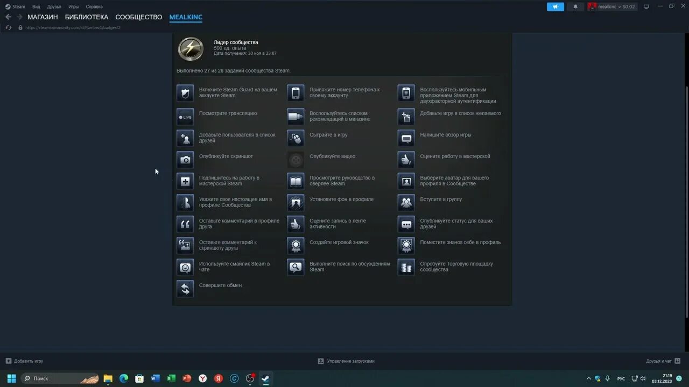Click the join a group icon
Viewport: 689px width, 387px height.
(406, 203)
